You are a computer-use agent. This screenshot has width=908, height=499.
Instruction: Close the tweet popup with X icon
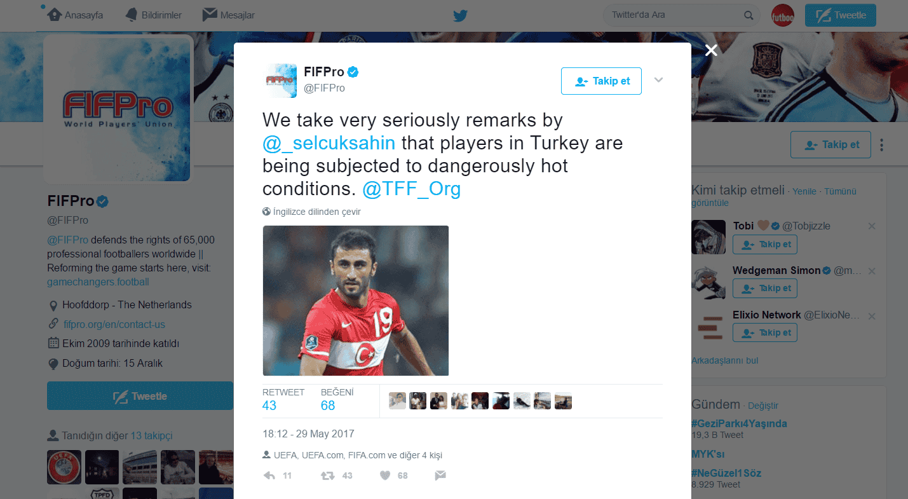click(x=711, y=50)
